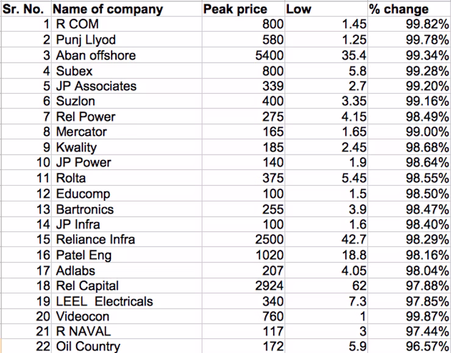Click the '% change' column header cell

pos(409,9)
